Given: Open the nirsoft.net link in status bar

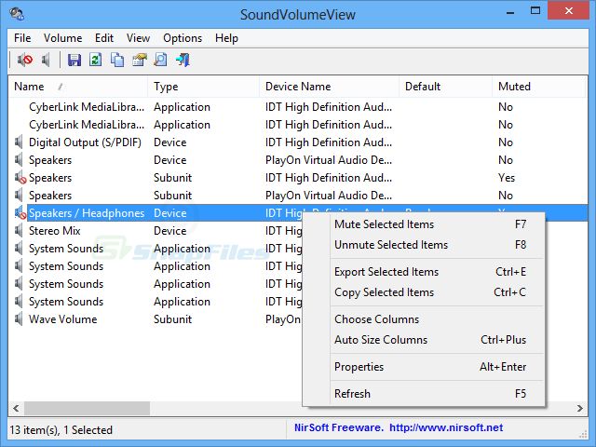Looking at the screenshot, I should click(x=445, y=428).
